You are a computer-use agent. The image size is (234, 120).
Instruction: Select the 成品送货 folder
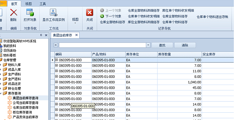(x=14, y=84)
